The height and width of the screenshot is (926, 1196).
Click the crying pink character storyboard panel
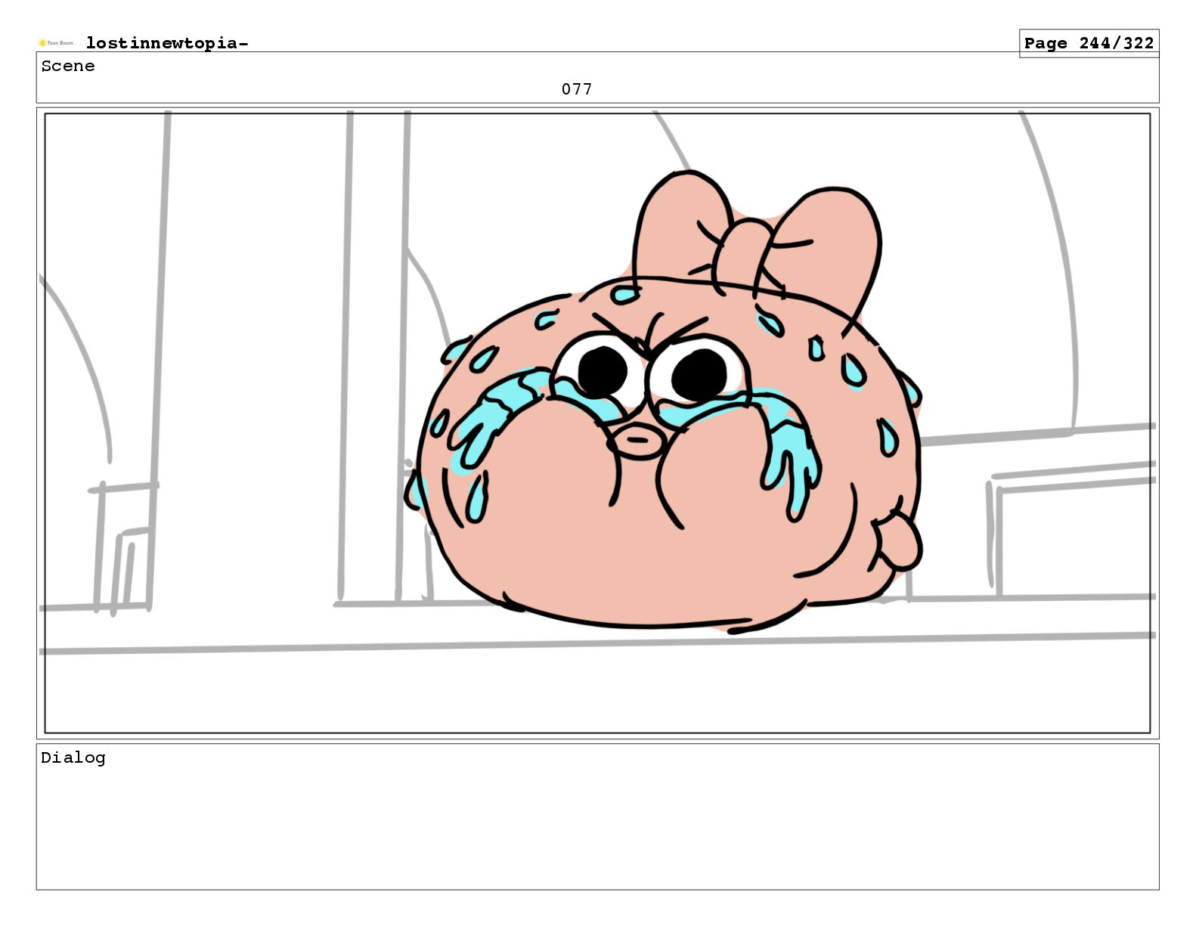point(597,423)
